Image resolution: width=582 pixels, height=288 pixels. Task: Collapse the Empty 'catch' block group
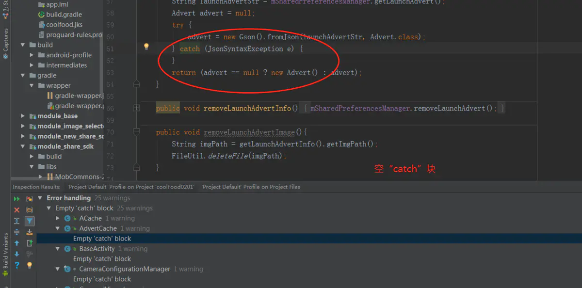[49, 208]
